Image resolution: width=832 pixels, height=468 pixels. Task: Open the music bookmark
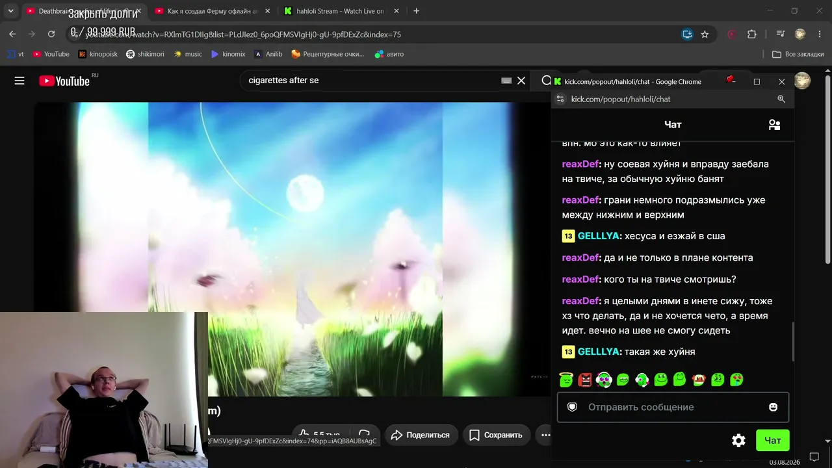pos(188,54)
